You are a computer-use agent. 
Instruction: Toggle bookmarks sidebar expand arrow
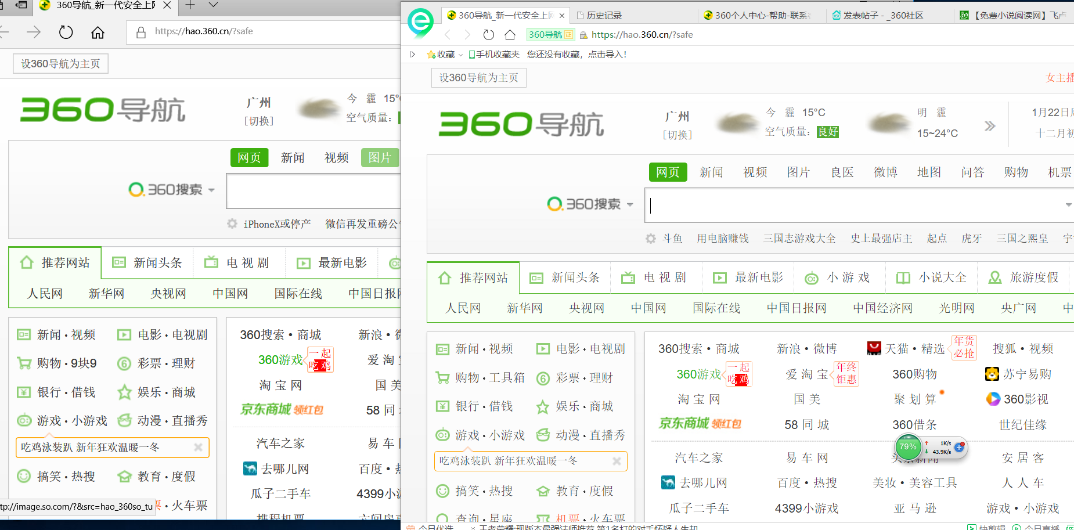(x=412, y=55)
